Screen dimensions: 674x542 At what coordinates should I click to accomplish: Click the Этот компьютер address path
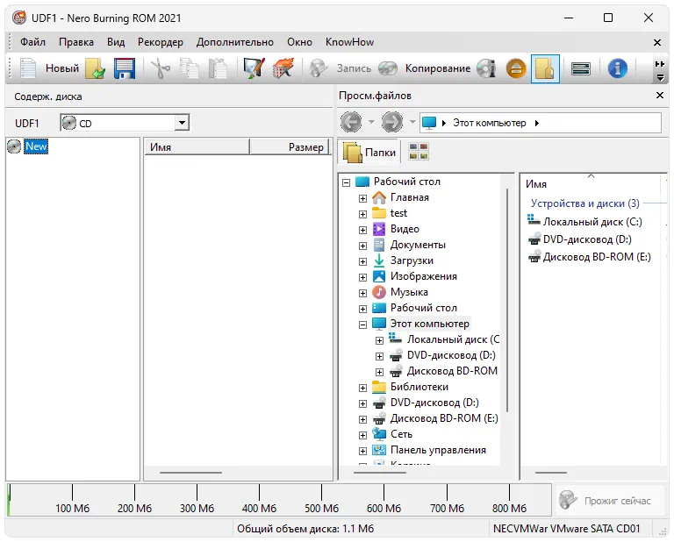(x=489, y=123)
